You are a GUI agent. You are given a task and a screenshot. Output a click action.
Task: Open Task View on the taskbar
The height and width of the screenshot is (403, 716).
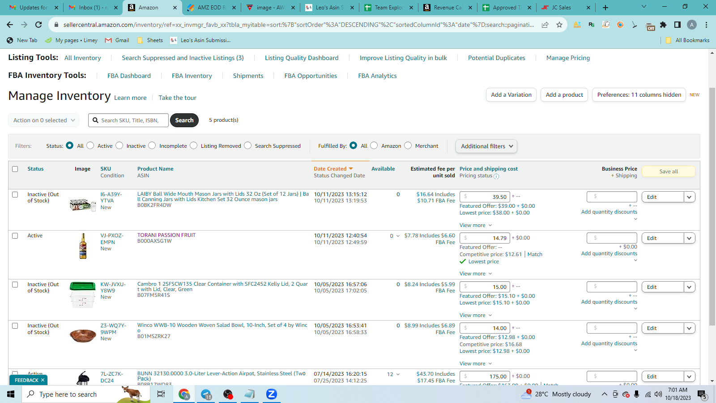(x=161, y=394)
